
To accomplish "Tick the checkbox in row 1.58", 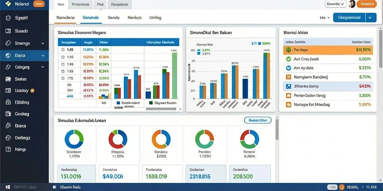I will [63, 57].
